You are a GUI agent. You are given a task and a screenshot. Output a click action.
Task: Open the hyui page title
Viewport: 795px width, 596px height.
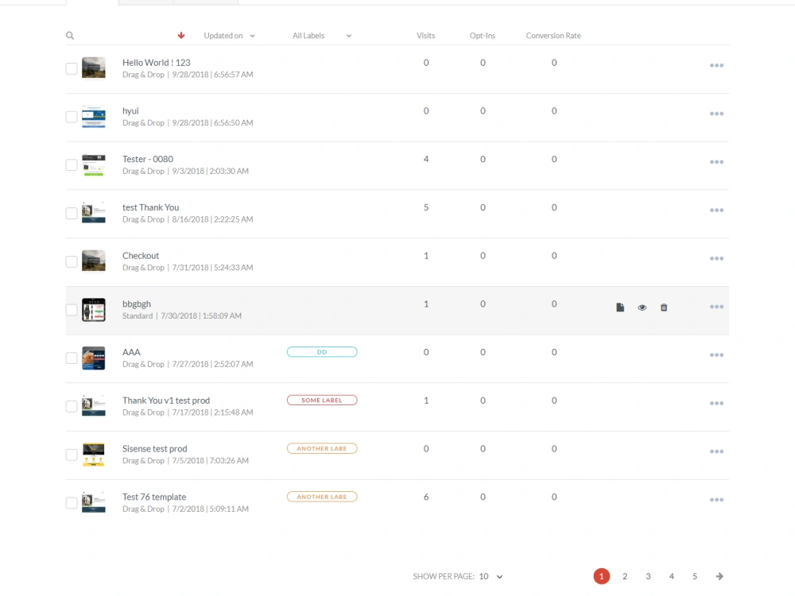[130, 111]
